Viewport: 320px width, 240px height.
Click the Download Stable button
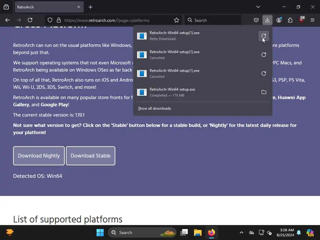pos(91,156)
